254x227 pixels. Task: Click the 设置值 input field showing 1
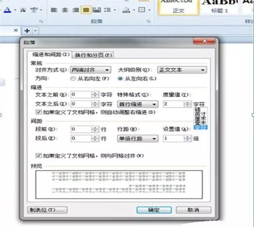click(x=173, y=139)
